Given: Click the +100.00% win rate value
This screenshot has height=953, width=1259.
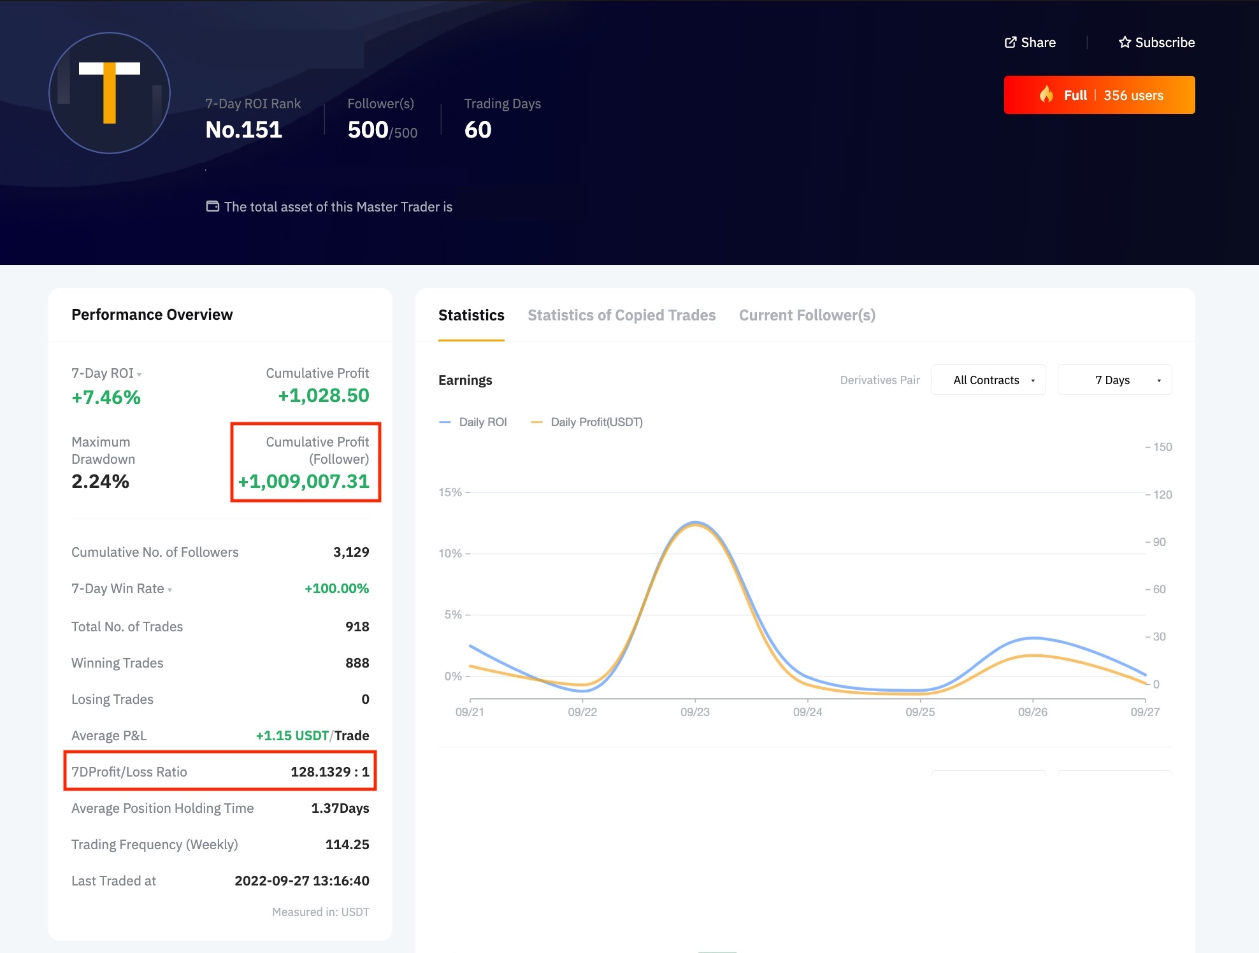Looking at the screenshot, I should 336,589.
